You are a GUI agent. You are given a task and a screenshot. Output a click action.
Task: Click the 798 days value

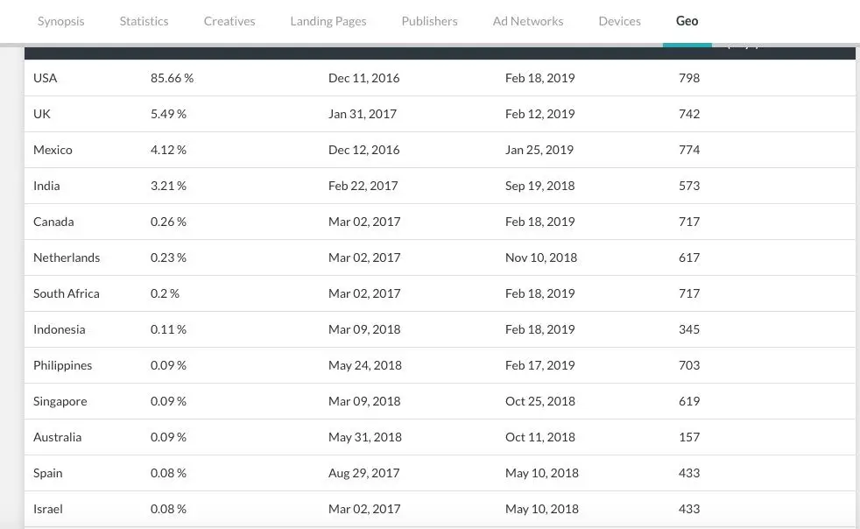tap(689, 78)
